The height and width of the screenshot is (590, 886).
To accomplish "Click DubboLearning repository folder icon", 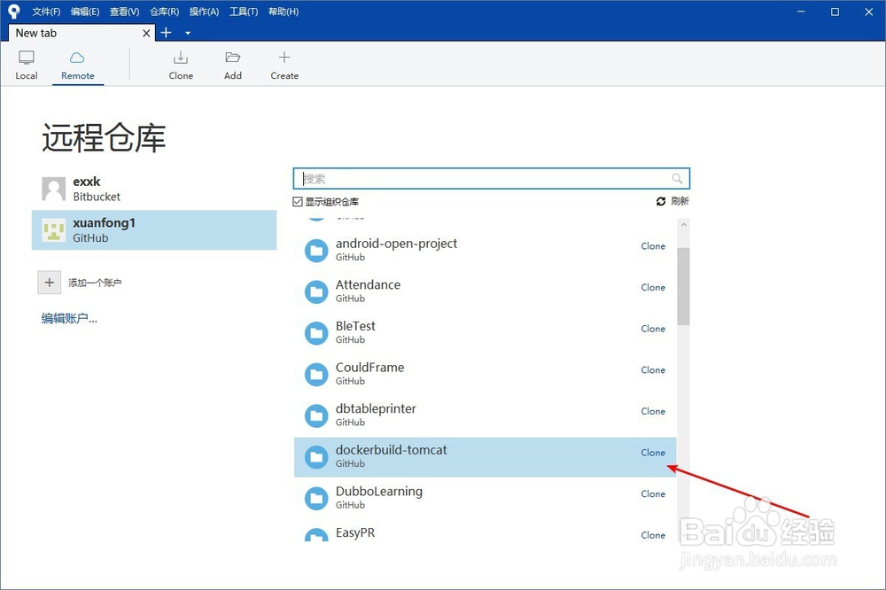I will click(x=316, y=498).
